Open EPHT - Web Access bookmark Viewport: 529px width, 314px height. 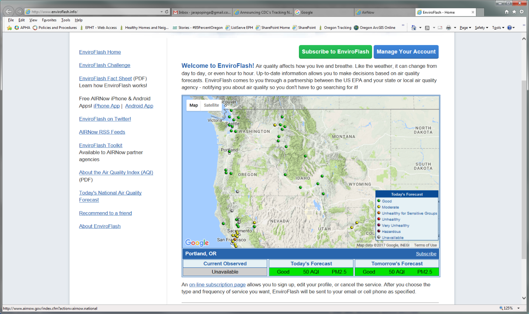click(x=98, y=28)
